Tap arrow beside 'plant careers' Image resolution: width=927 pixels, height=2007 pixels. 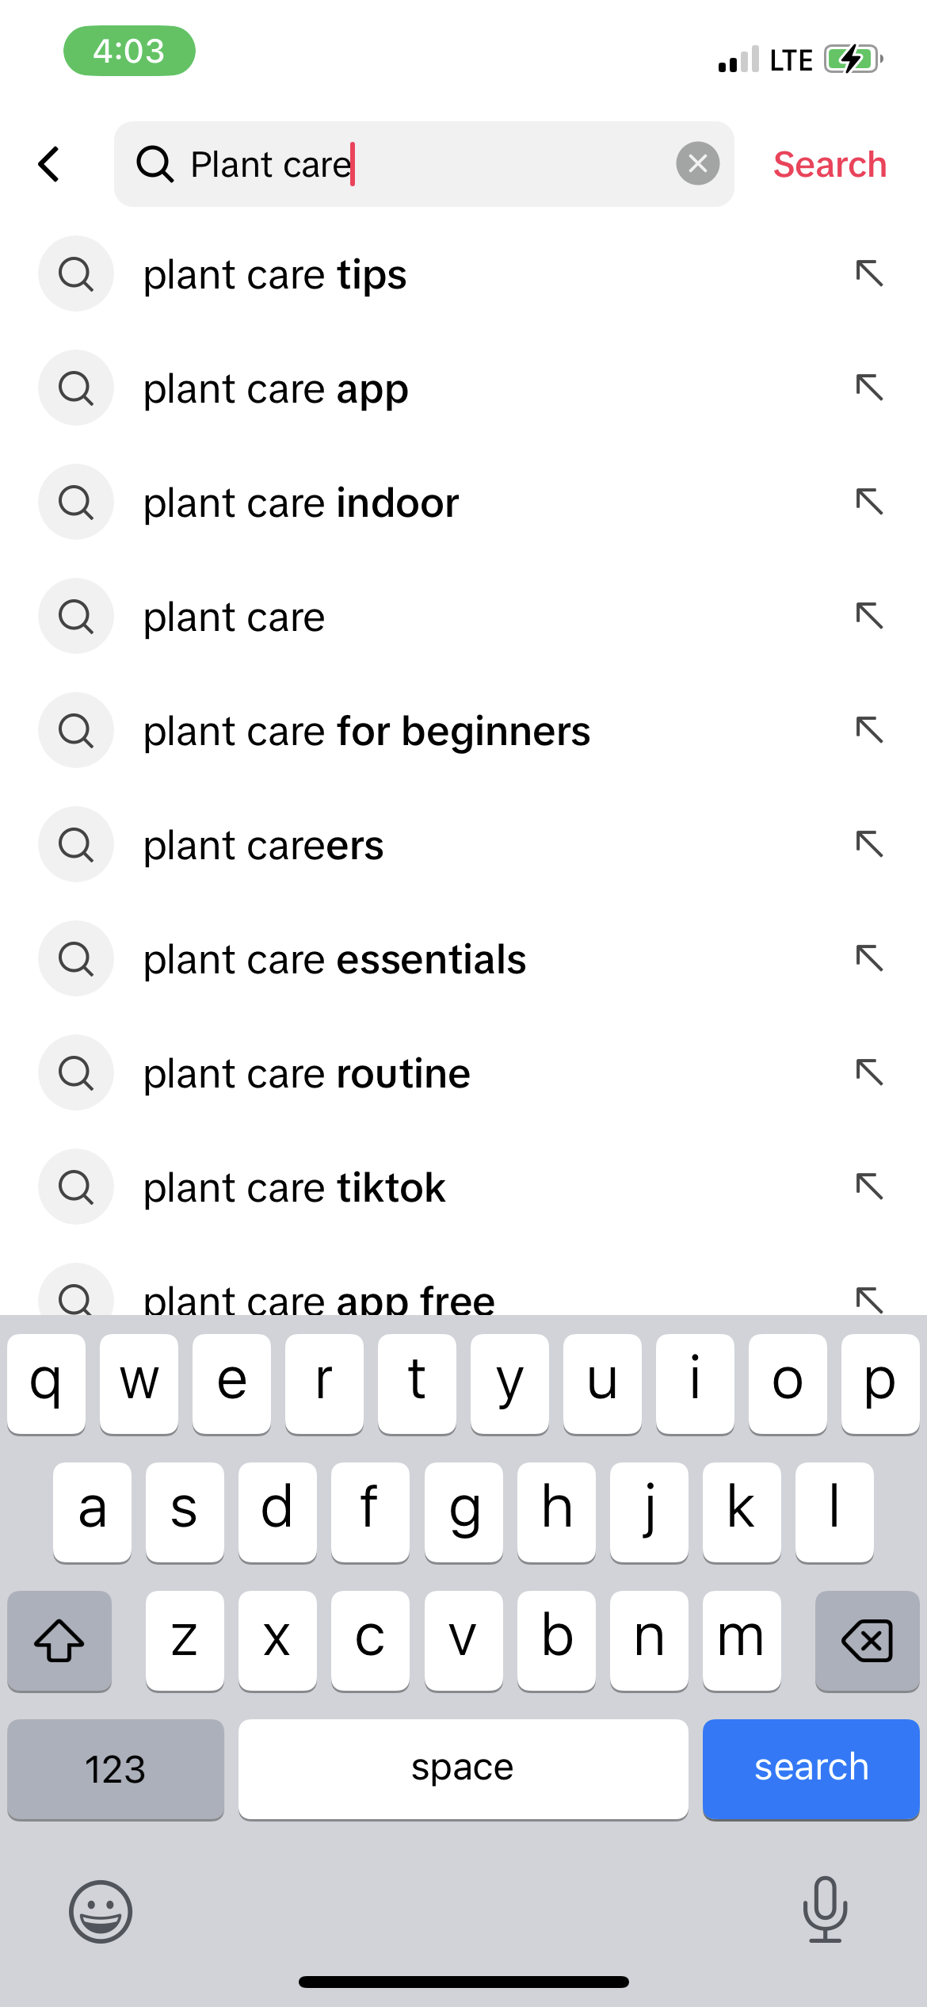[869, 844]
